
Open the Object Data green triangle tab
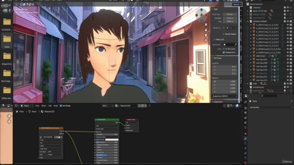click(245, 158)
